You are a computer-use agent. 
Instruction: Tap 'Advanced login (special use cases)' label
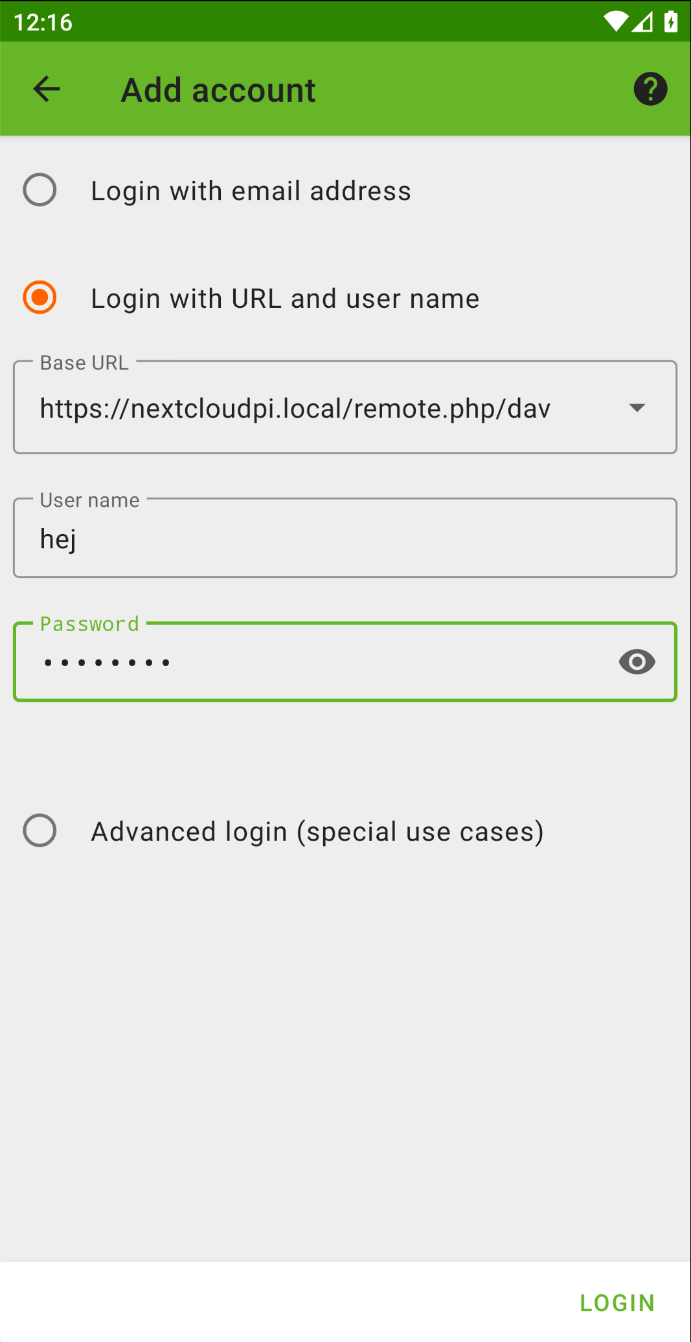coord(317,831)
